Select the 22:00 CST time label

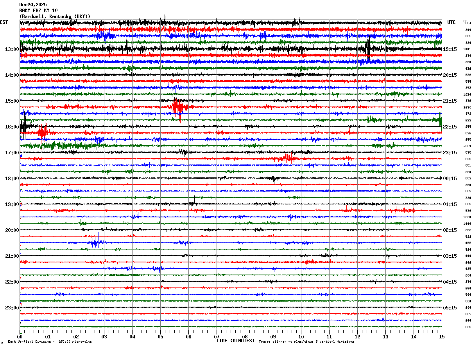(12, 282)
